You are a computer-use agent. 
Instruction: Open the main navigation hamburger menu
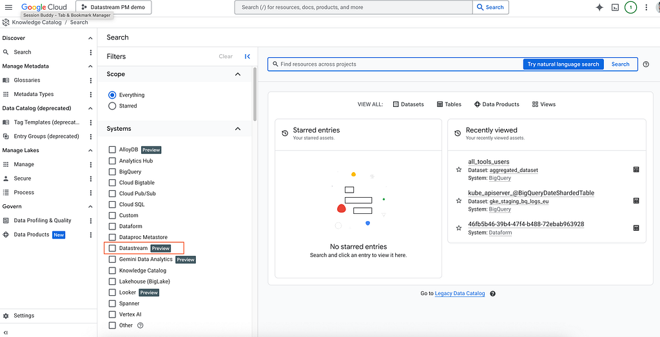[x=8, y=7]
